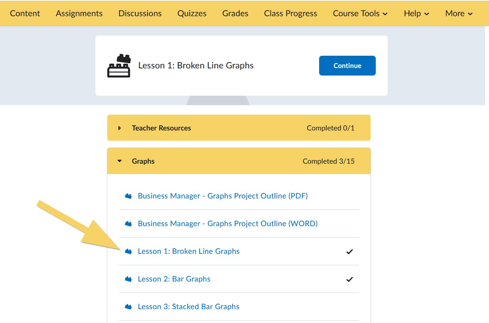The width and height of the screenshot is (489, 323).
Task: Click the checkmark beside Lesson 2: Bar Graphs
Action: pos(349,279)
